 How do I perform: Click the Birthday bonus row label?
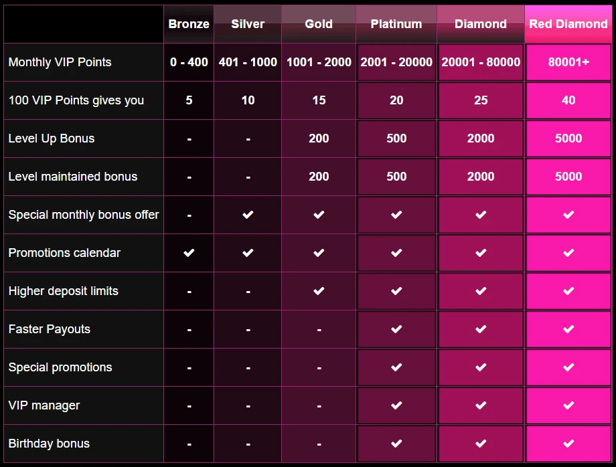coord(49,444)
